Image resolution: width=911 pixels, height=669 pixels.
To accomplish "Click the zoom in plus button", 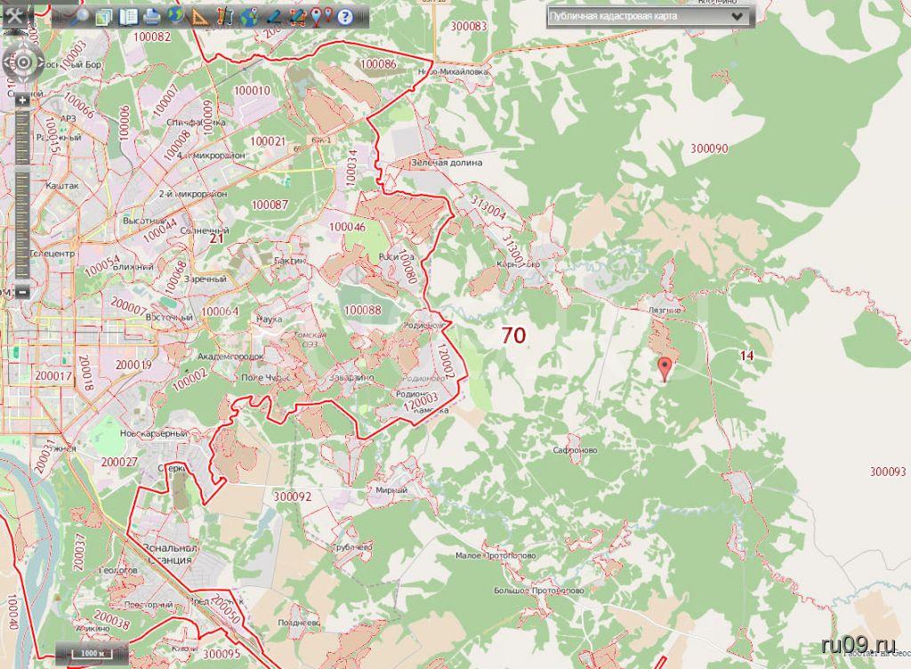I will pyautogui.click(x=22, y=101).
